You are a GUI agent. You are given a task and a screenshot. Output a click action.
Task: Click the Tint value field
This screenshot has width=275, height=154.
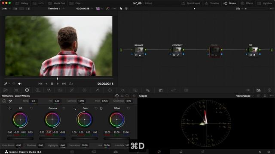(x=57, y=101)
